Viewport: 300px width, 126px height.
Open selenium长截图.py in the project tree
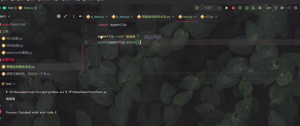pos(19,53)
